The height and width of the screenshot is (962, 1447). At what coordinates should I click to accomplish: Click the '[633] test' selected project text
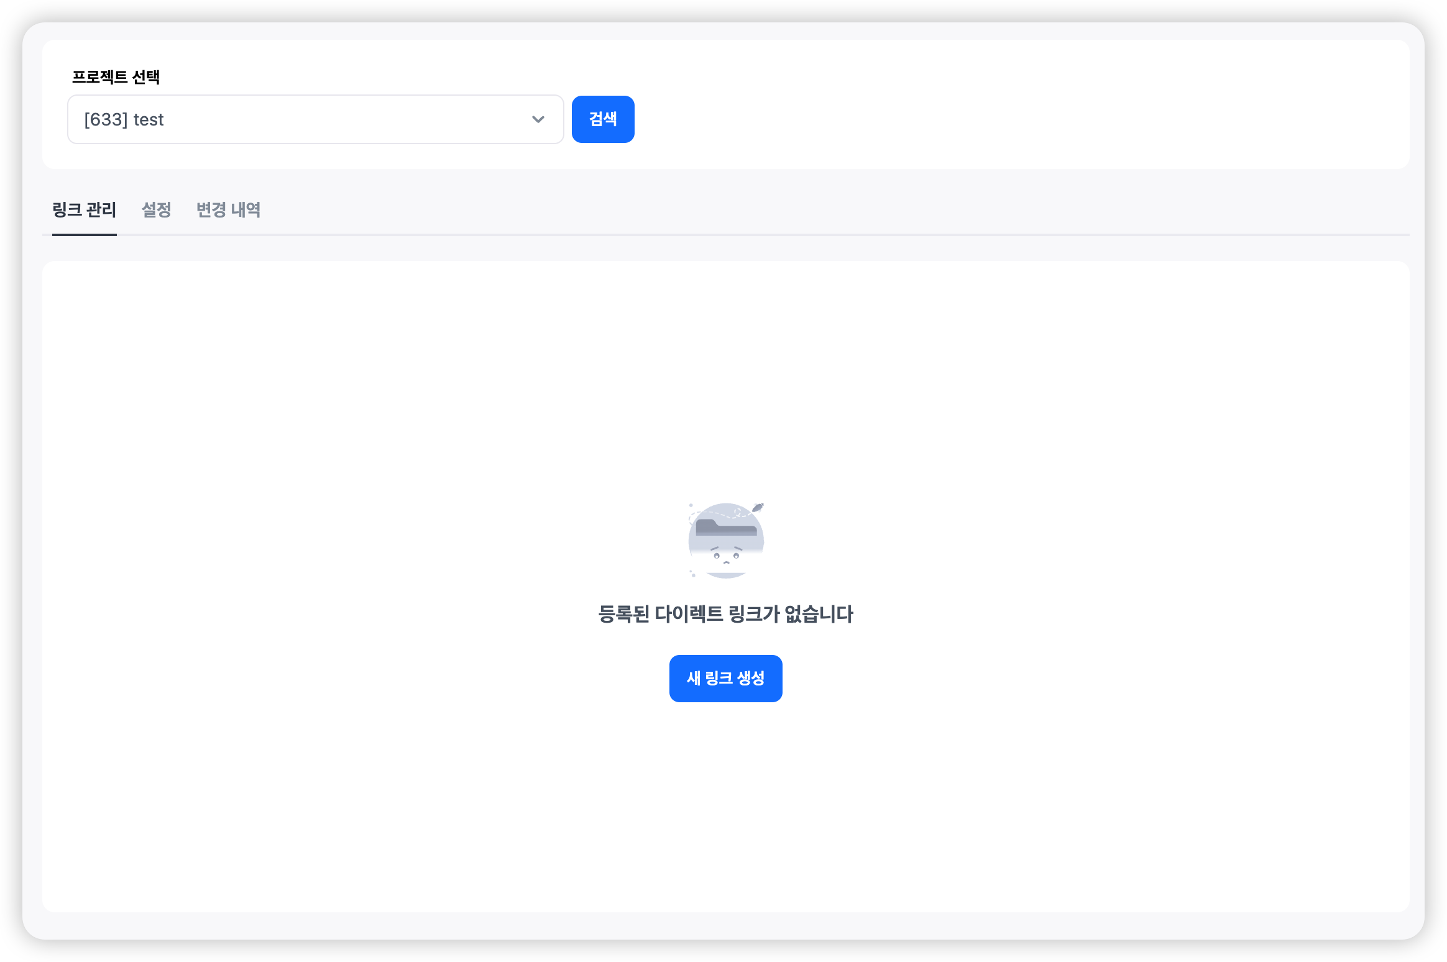124,119
